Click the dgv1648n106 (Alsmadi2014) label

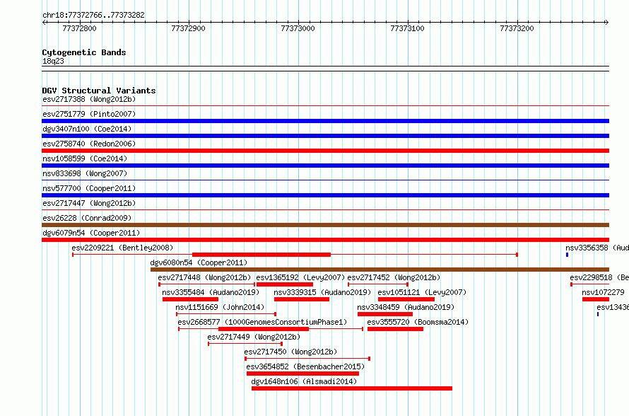pyautogui.click(x=304, y=381)
